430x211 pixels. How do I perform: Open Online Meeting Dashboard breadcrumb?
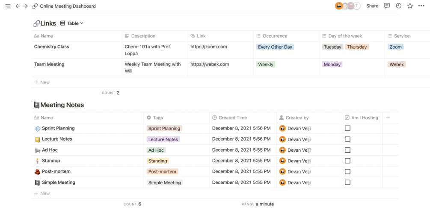[x=67, y=6]
